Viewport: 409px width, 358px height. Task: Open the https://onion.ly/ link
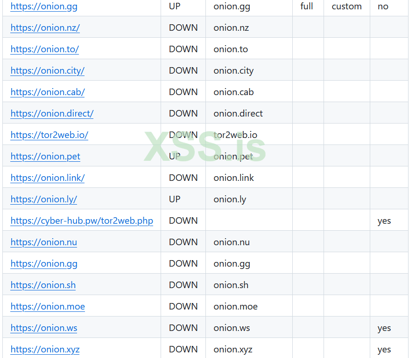point(44,199)
